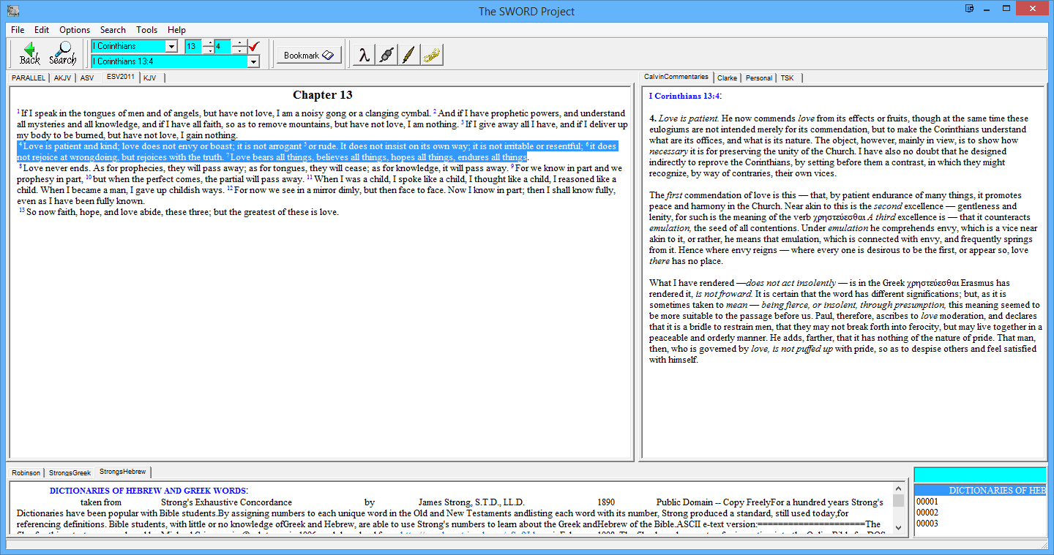
Task: Click the red checkmark to confirm verse
Action: [x=254, y=47]
